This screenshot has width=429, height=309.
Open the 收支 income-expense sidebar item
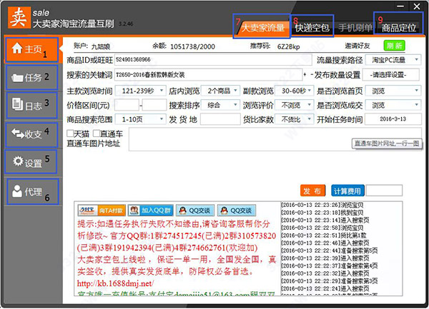31,134
